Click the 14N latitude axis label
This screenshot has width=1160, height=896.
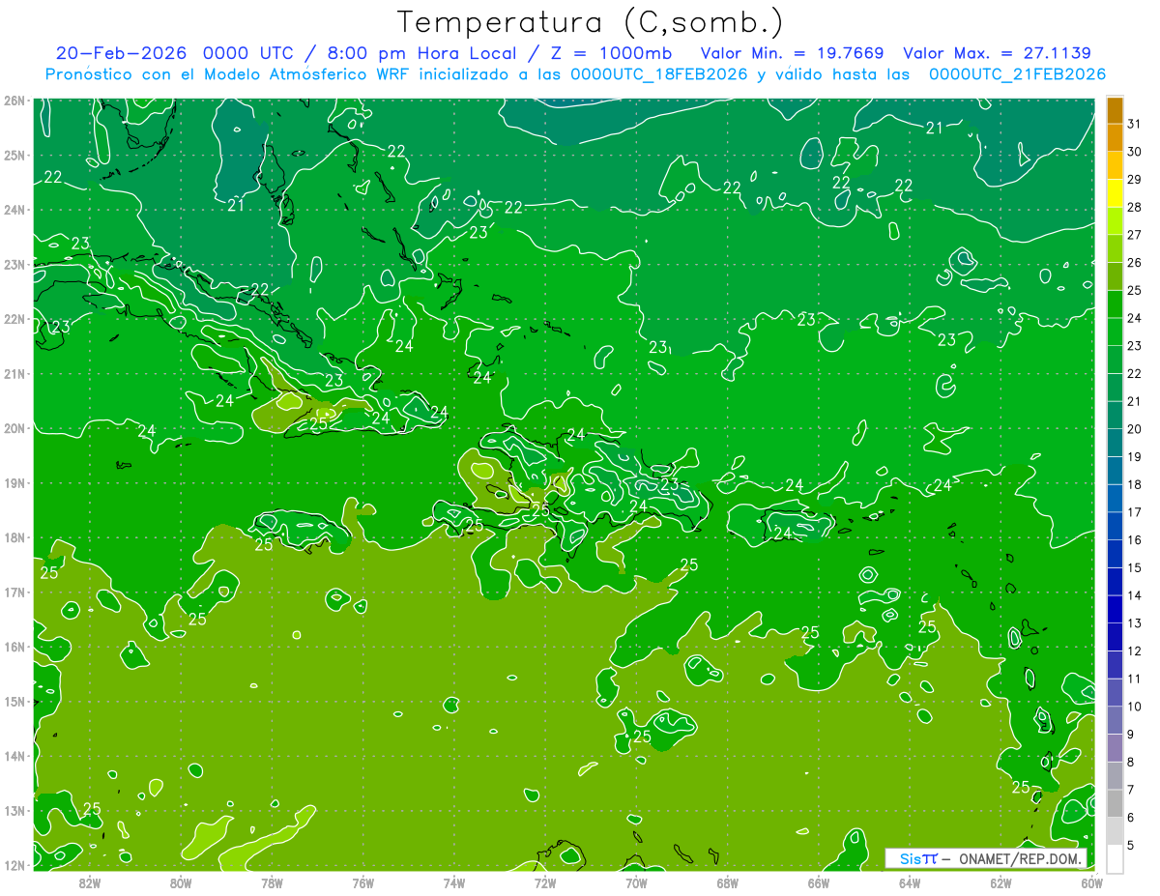[14, 756]
